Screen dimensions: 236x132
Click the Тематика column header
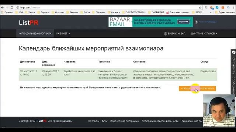point(104,62)
